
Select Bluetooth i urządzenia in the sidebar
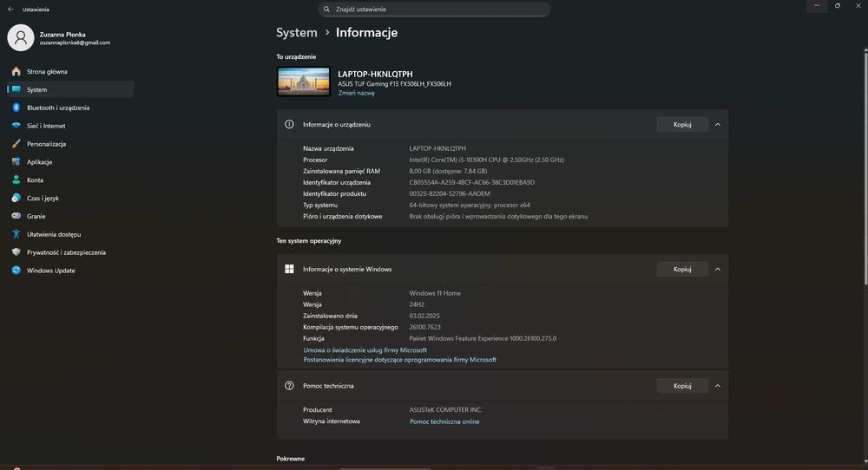[x=70, y=108]
